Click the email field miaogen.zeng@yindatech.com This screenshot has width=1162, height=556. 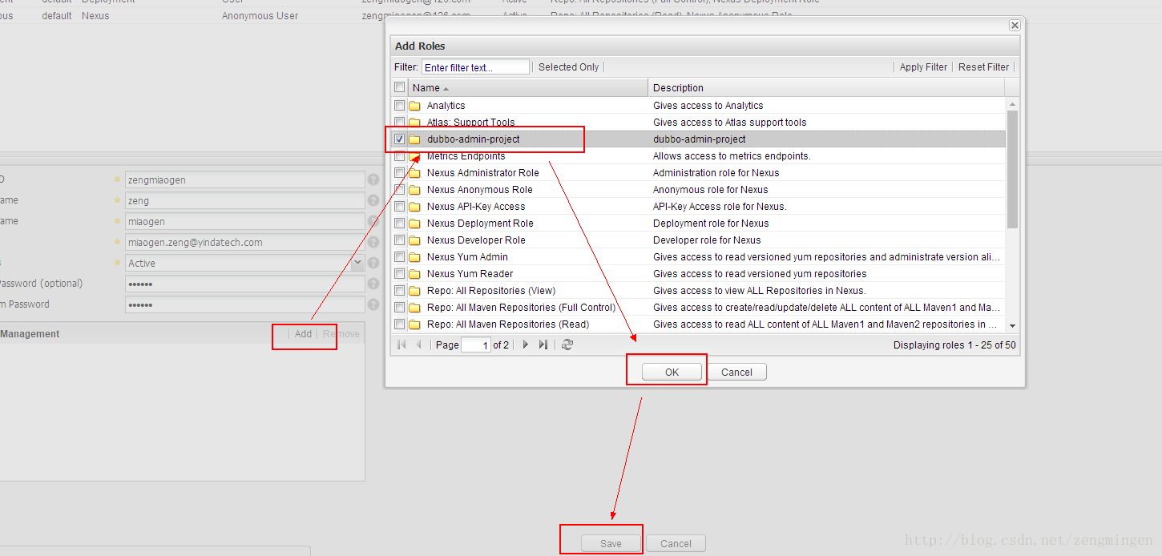point(244,242)
